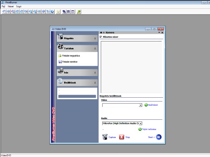Click the progress bar in the Beállítások panel
This screenshot has height=157, width=210.
point(77,96)
